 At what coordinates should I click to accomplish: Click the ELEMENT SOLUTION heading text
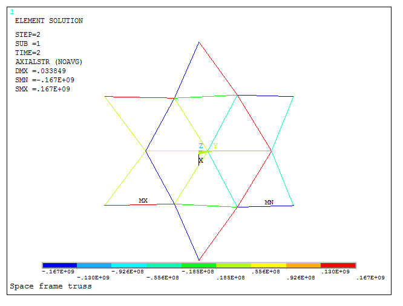48,21
